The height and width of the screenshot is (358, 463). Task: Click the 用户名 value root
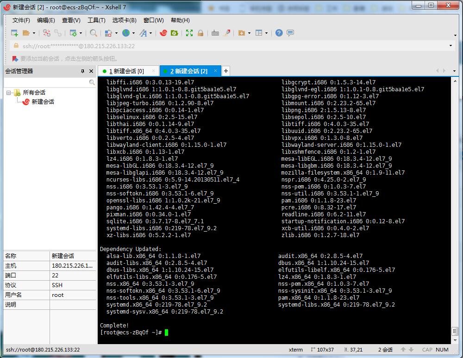pos(57,295)
